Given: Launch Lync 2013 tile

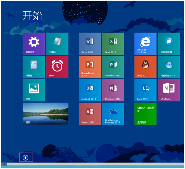Looking at the screenshot, I should 145,90.
